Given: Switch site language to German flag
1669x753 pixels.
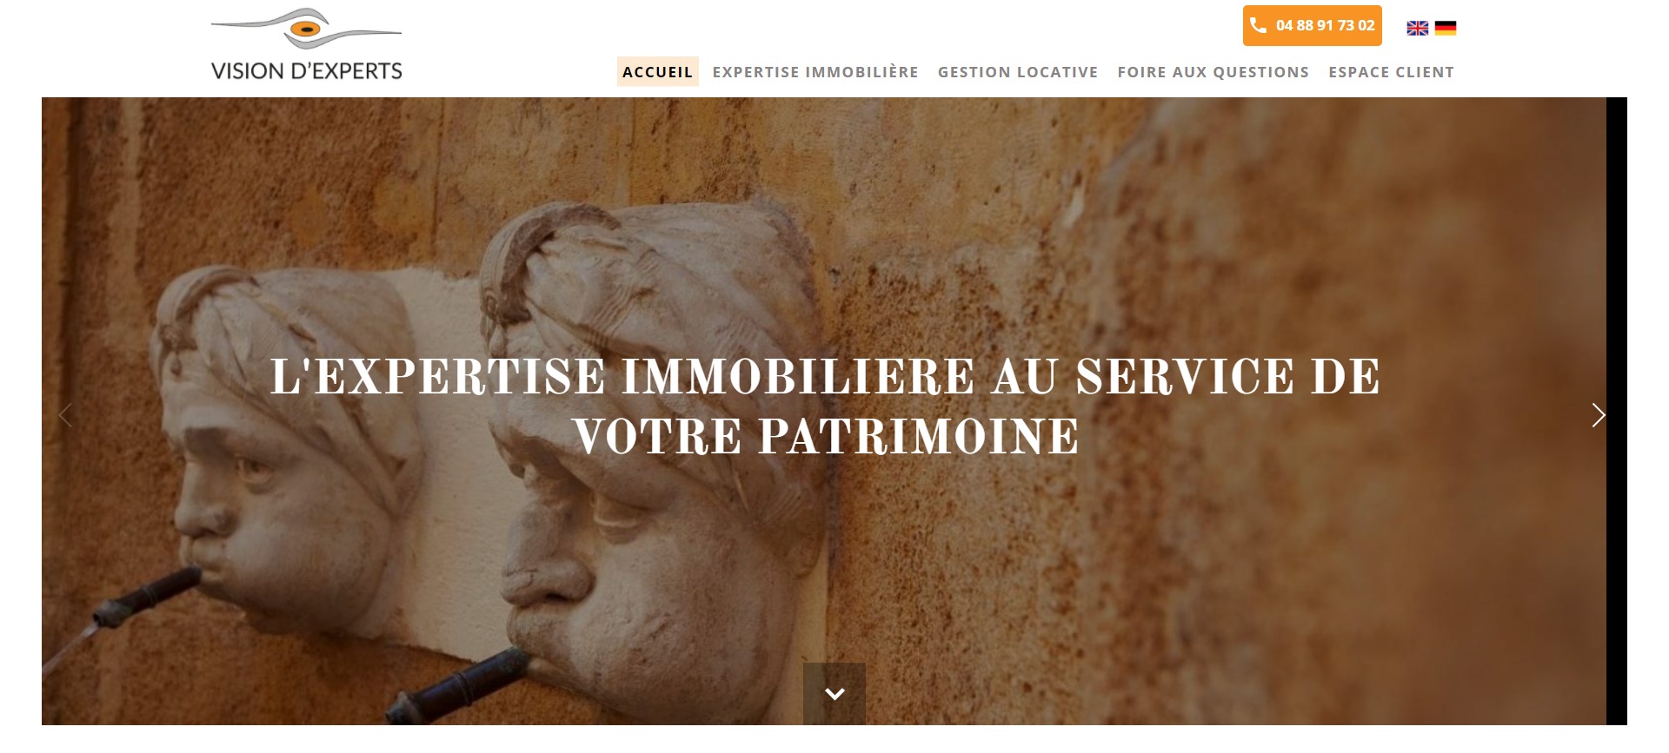Looking at the screenshot, I should click(1445, 28).
